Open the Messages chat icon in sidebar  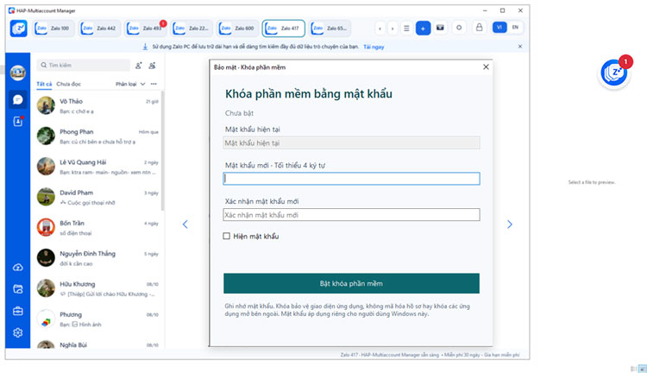tap(18, 99)
